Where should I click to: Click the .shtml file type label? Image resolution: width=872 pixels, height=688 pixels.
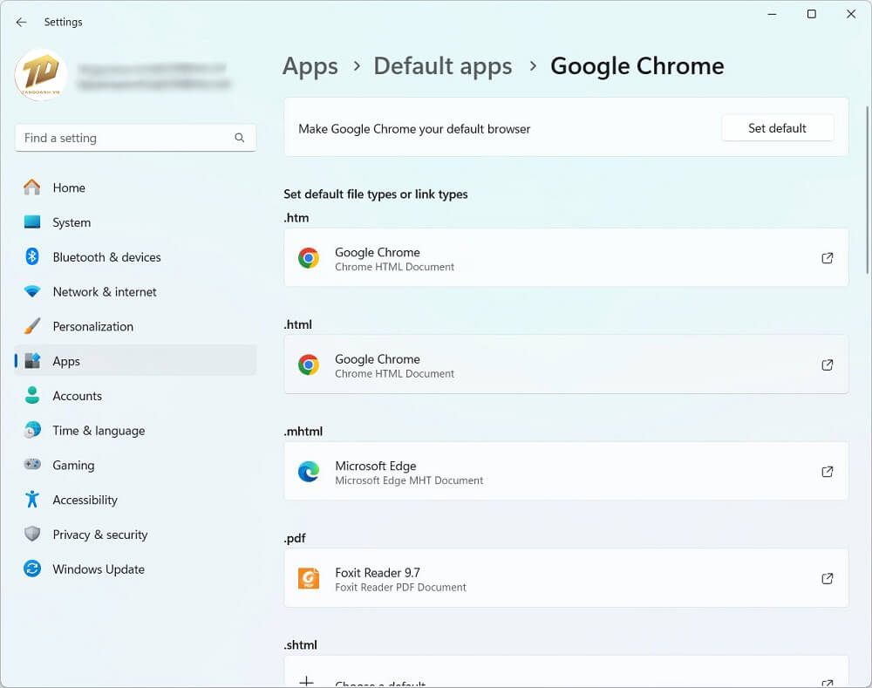pyautogui.click(x=300, y=644)
